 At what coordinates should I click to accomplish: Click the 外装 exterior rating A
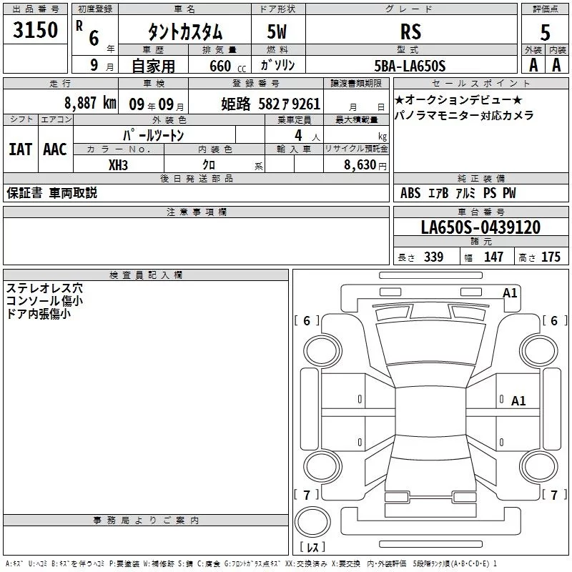(x=533, y=65)
